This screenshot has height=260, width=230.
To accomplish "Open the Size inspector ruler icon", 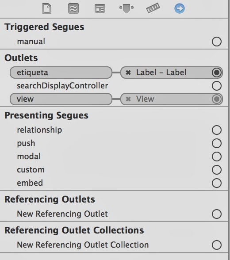I will pos(153,8).
